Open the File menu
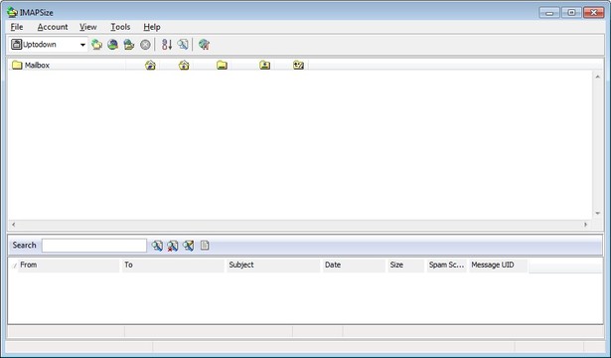Image resolution: width=611 pixels, height=358 pixels. tap(17, 27)
